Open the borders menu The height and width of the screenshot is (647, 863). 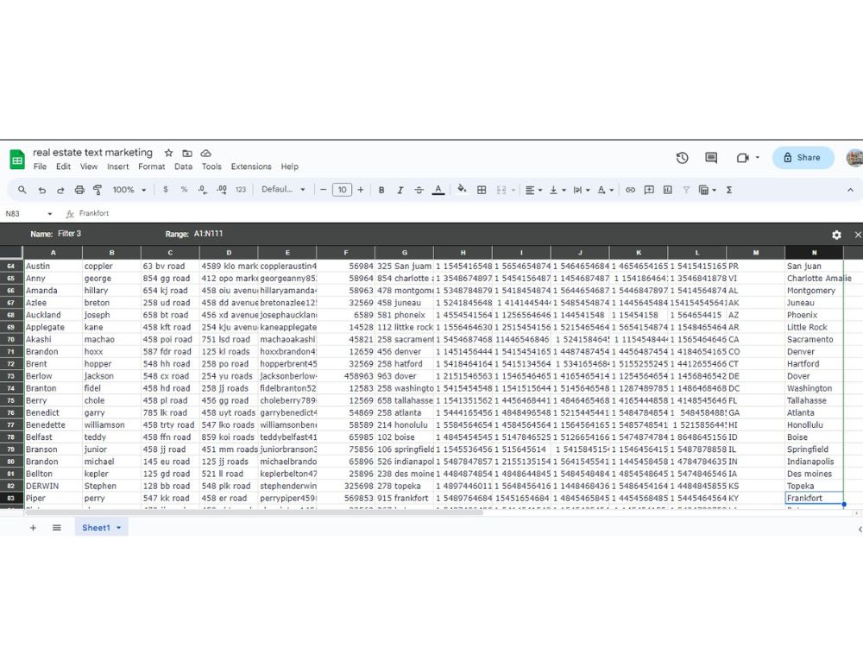(x=482, y=190)
